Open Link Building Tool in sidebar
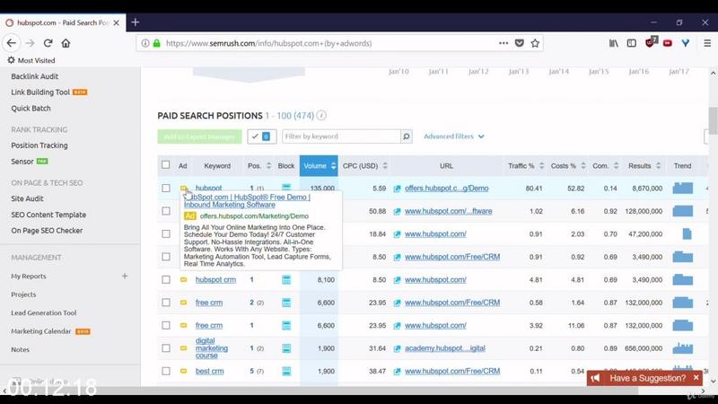The width and height of the screenshot is (718, 404). click(x=40, y=92)
